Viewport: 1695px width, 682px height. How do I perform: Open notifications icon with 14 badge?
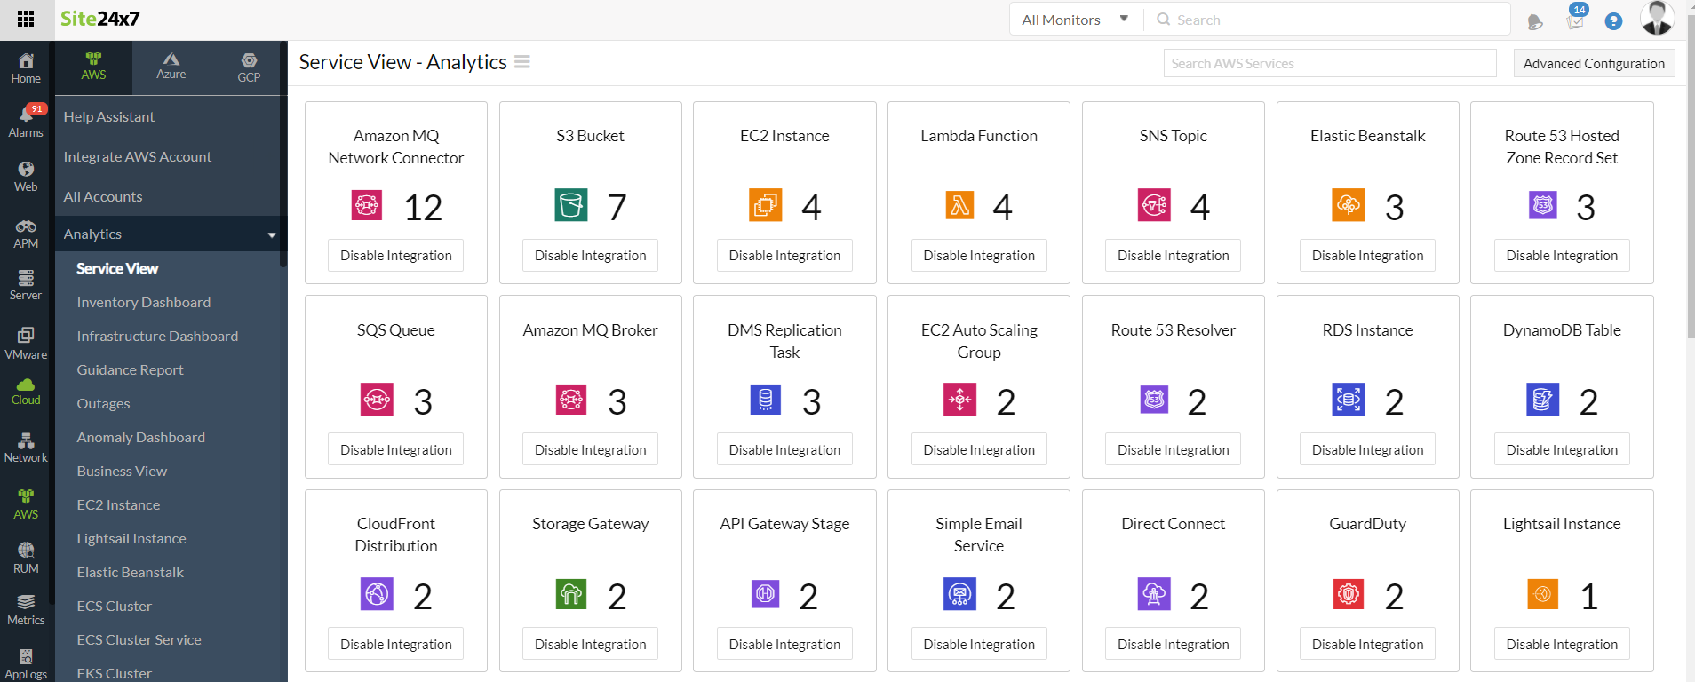[x=1575, y=20]
